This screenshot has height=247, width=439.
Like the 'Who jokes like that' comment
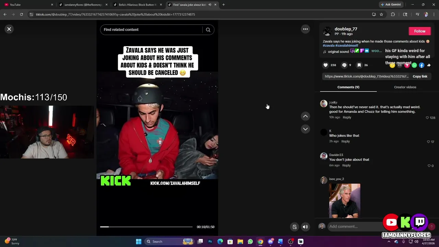coord(428,142)
